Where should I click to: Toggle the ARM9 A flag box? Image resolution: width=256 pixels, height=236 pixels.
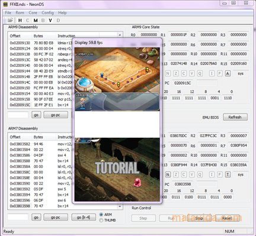tap(228, 73)
